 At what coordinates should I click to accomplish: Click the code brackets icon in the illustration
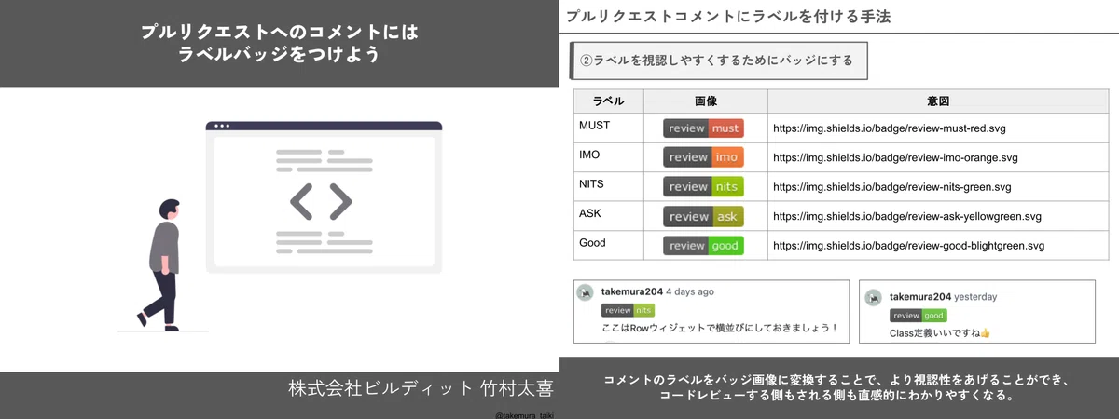pyautogui.click(x=321, y=201)
